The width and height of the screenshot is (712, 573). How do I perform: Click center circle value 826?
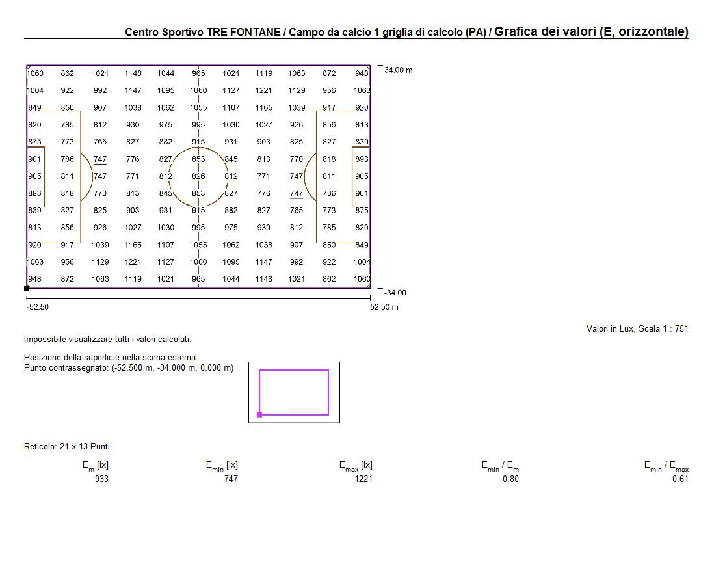tap(198, 176)
